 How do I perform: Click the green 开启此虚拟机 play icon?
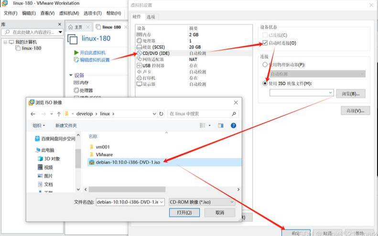pyautogui.click(x=76, y=53)
